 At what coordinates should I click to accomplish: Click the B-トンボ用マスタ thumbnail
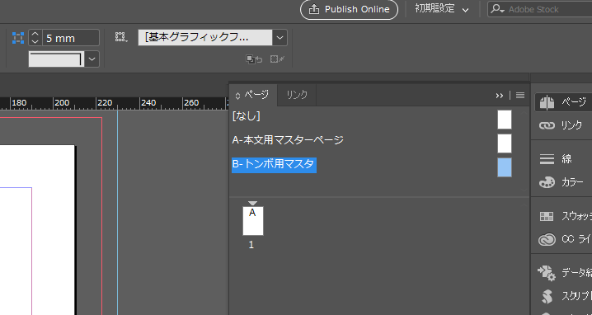click(x=505, y=167)
